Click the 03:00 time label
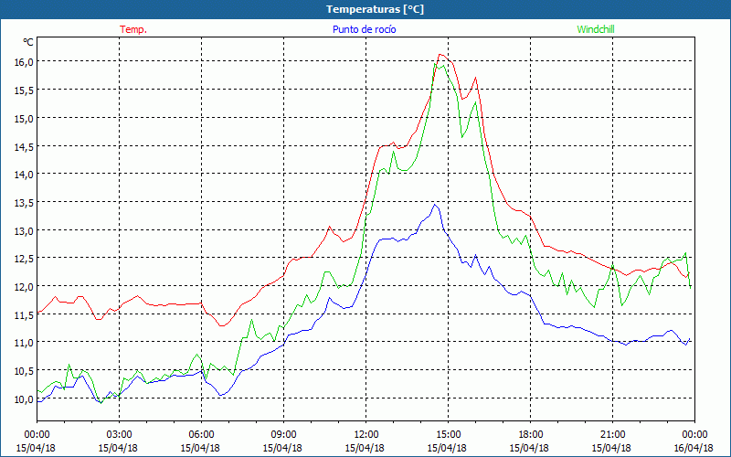This screenshot has width=731, height=457. (x=119, y=434)
